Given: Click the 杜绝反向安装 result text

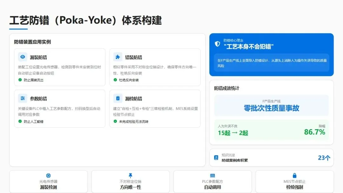Looking at the screenshot, I should pos(129,80).
